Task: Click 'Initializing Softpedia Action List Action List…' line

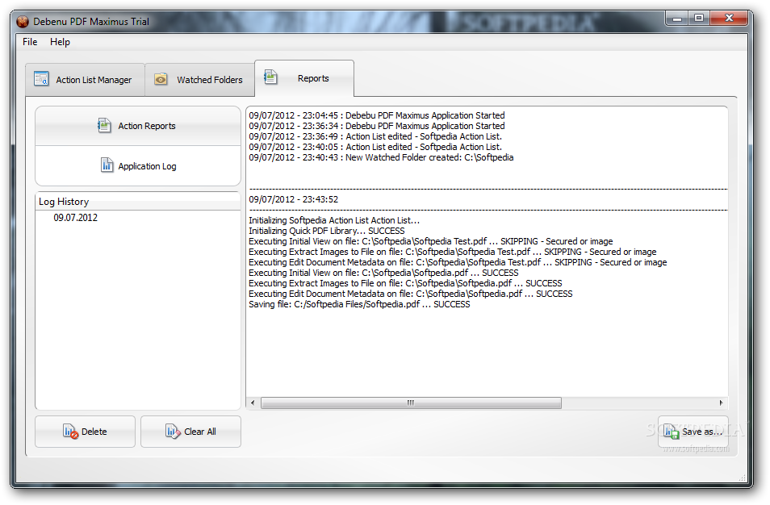Action: (x=334, y=220)
